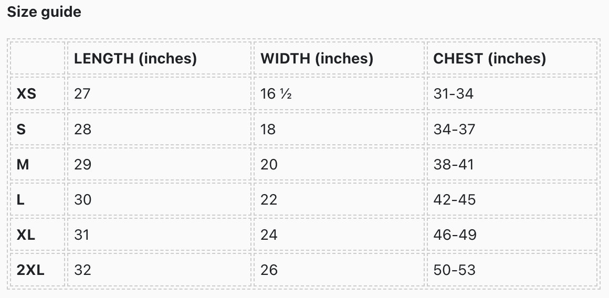The height and width of the screenshot is (298, 609).
Task: Select the 50-53 chest measurement cell
Action: [x=454, y=270]
